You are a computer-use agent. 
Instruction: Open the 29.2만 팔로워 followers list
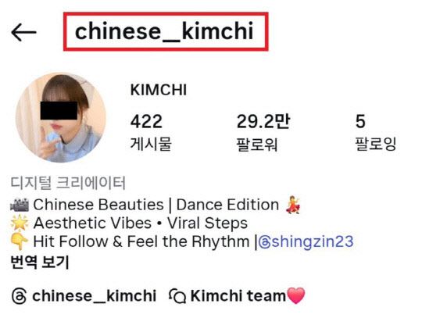pyautogui.click(x=263, y=132)
